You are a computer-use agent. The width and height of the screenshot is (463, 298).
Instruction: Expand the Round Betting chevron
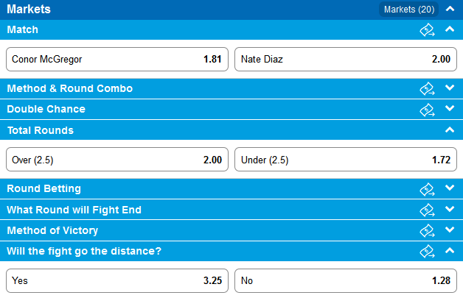450,188
